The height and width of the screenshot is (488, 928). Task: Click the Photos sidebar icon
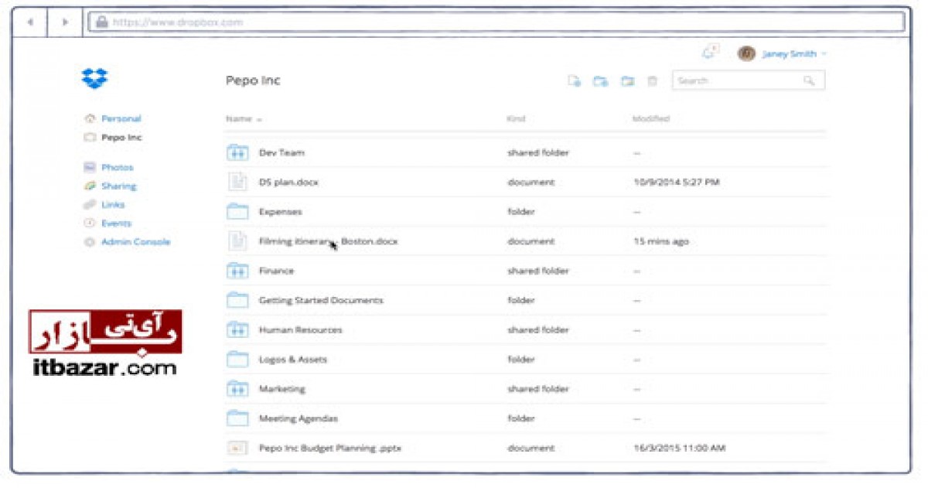pyautogui.click(x=90, y=167)
